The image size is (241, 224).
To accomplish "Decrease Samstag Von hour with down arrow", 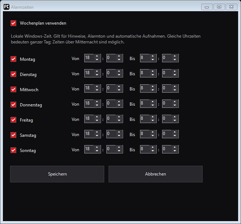I will tap(97, 136).
